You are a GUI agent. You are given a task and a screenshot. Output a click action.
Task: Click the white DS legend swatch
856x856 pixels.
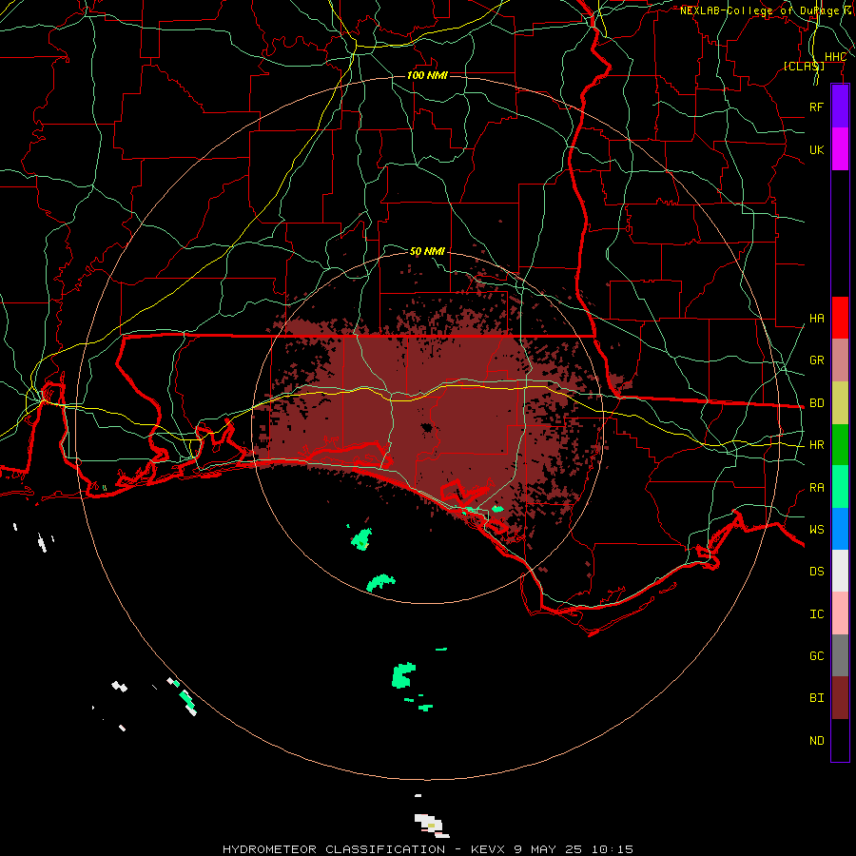(840, 571)
